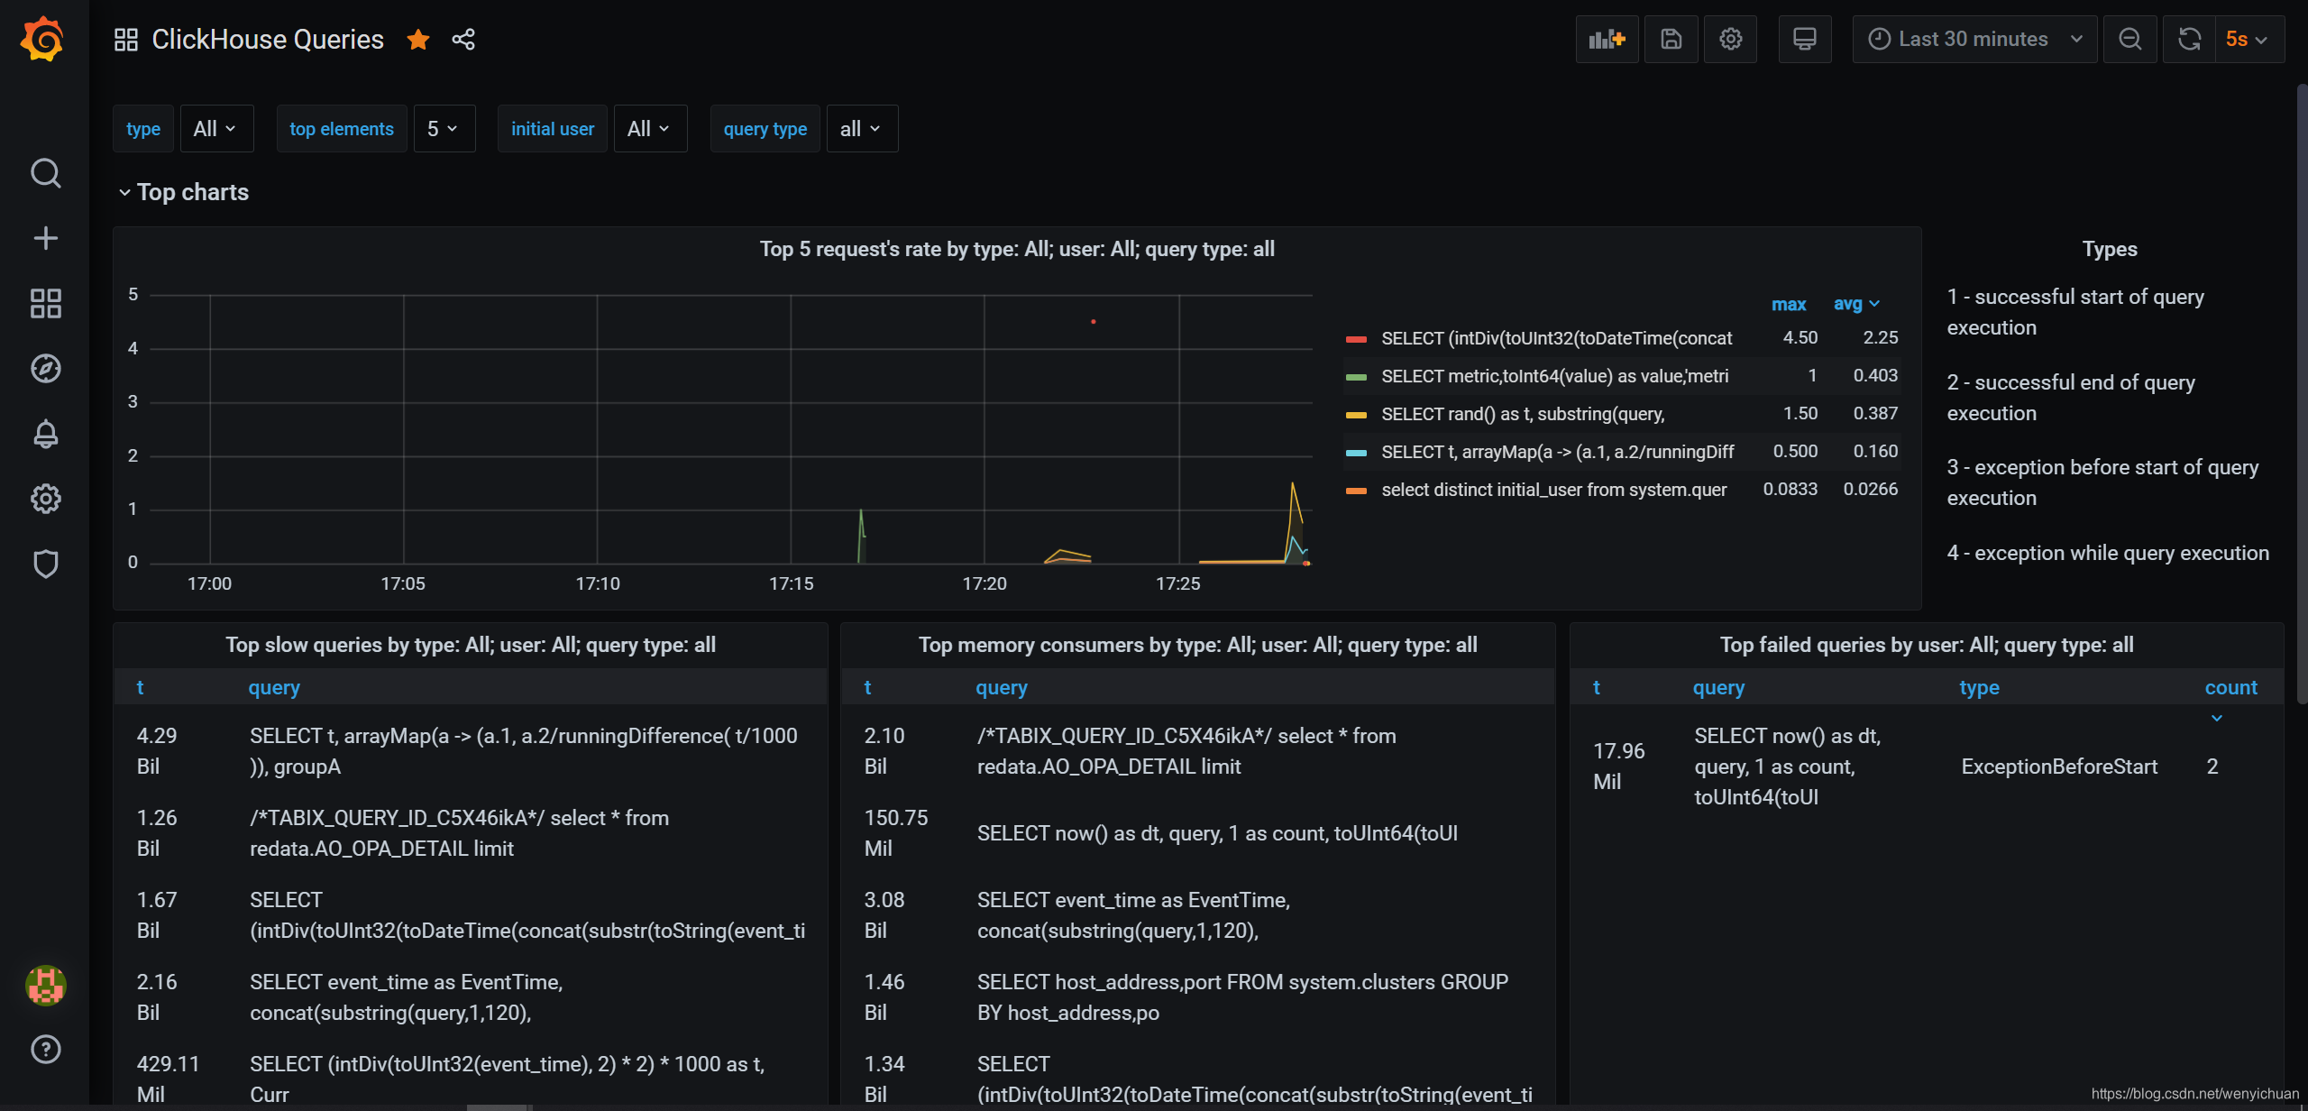This screenshot has width=2308, height=1111.
Task: Click green color swatch in legend
Action: (x=1356, y=377)
